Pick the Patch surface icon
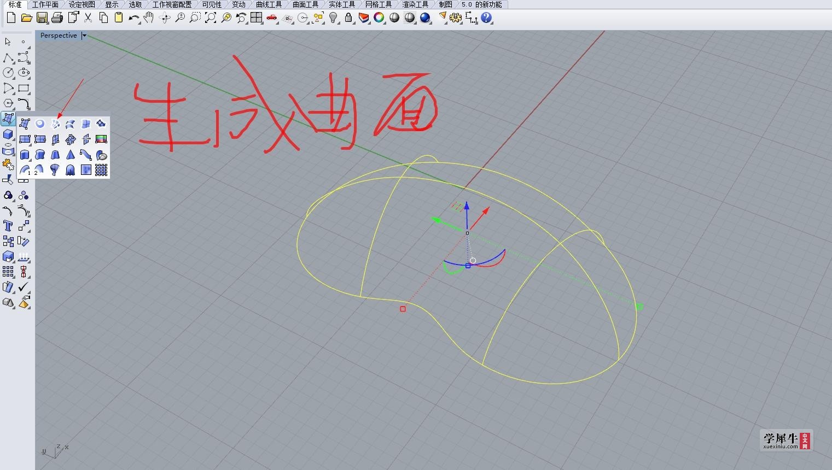 click(x=101, y=124)
